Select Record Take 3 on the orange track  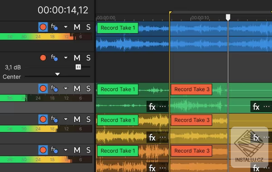(x=191, y=151)
